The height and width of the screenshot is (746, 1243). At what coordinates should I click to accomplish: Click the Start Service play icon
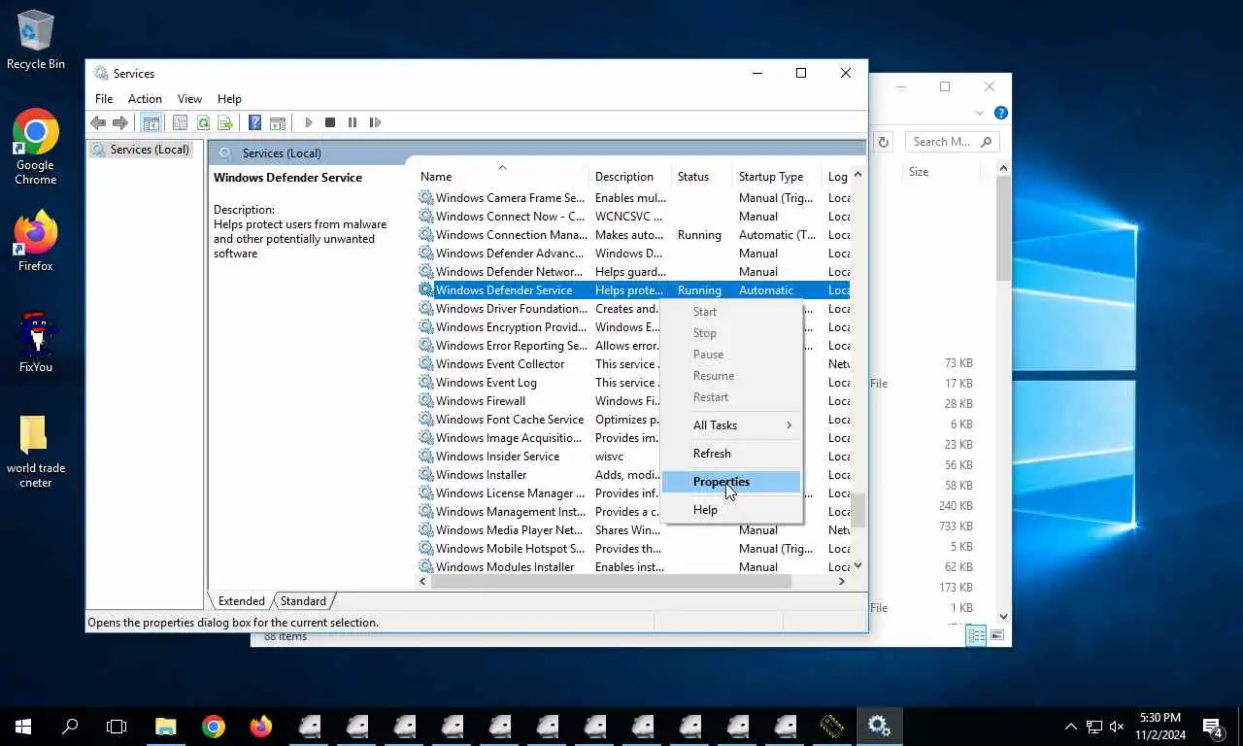(x=309, y=122)
